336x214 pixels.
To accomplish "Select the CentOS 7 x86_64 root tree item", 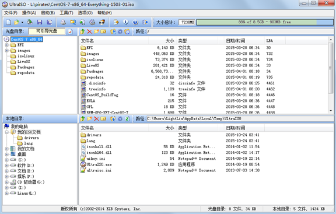I will coord(27,40).
